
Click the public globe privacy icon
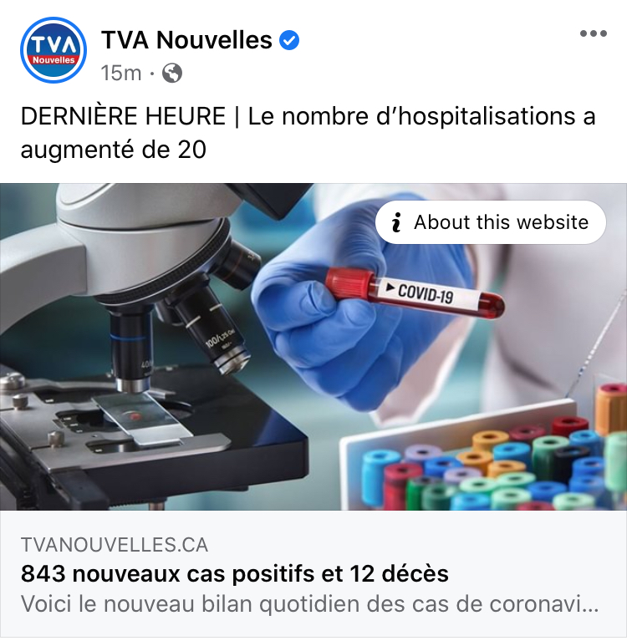click(x=172, y=74)
